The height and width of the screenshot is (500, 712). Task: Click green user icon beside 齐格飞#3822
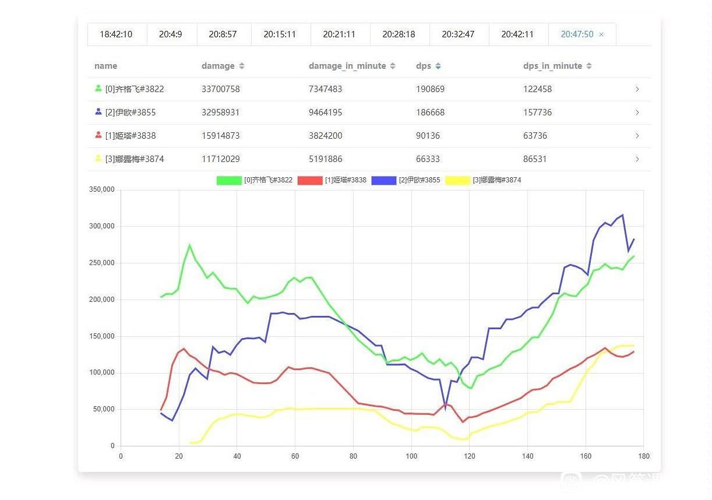[98, 89]
